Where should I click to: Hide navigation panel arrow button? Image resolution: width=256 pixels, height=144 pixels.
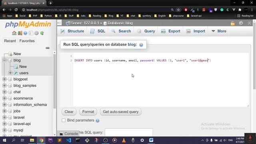[x=59, y=23]
